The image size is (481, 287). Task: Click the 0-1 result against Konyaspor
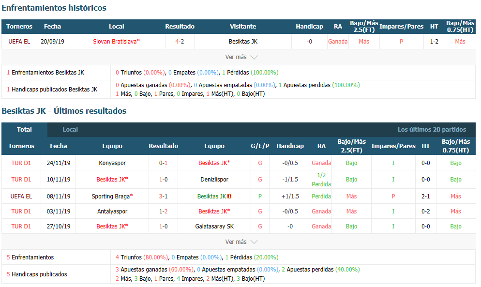163,163
